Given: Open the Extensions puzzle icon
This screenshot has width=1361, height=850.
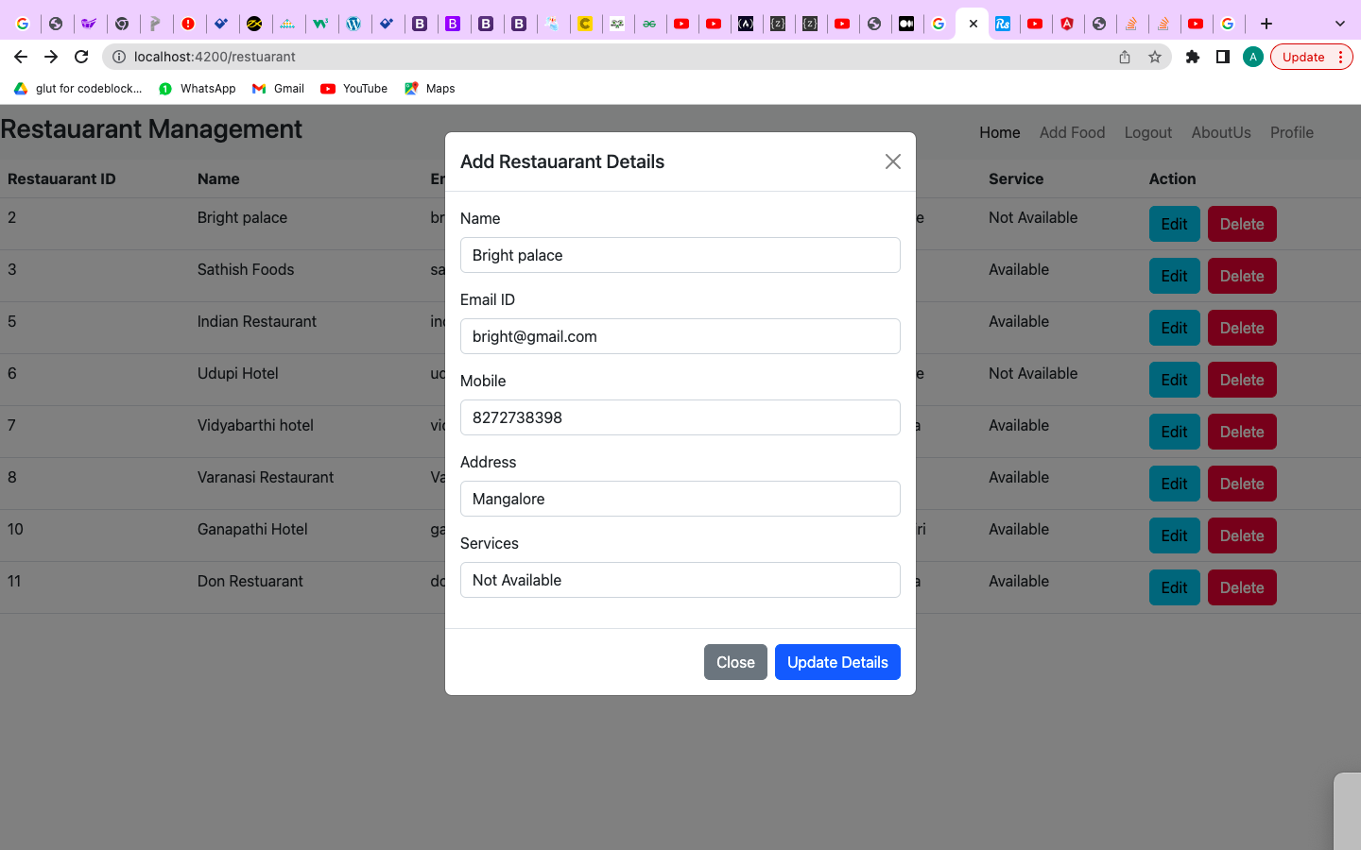Looking at the screenshot, I should (x=1193, y=57).
